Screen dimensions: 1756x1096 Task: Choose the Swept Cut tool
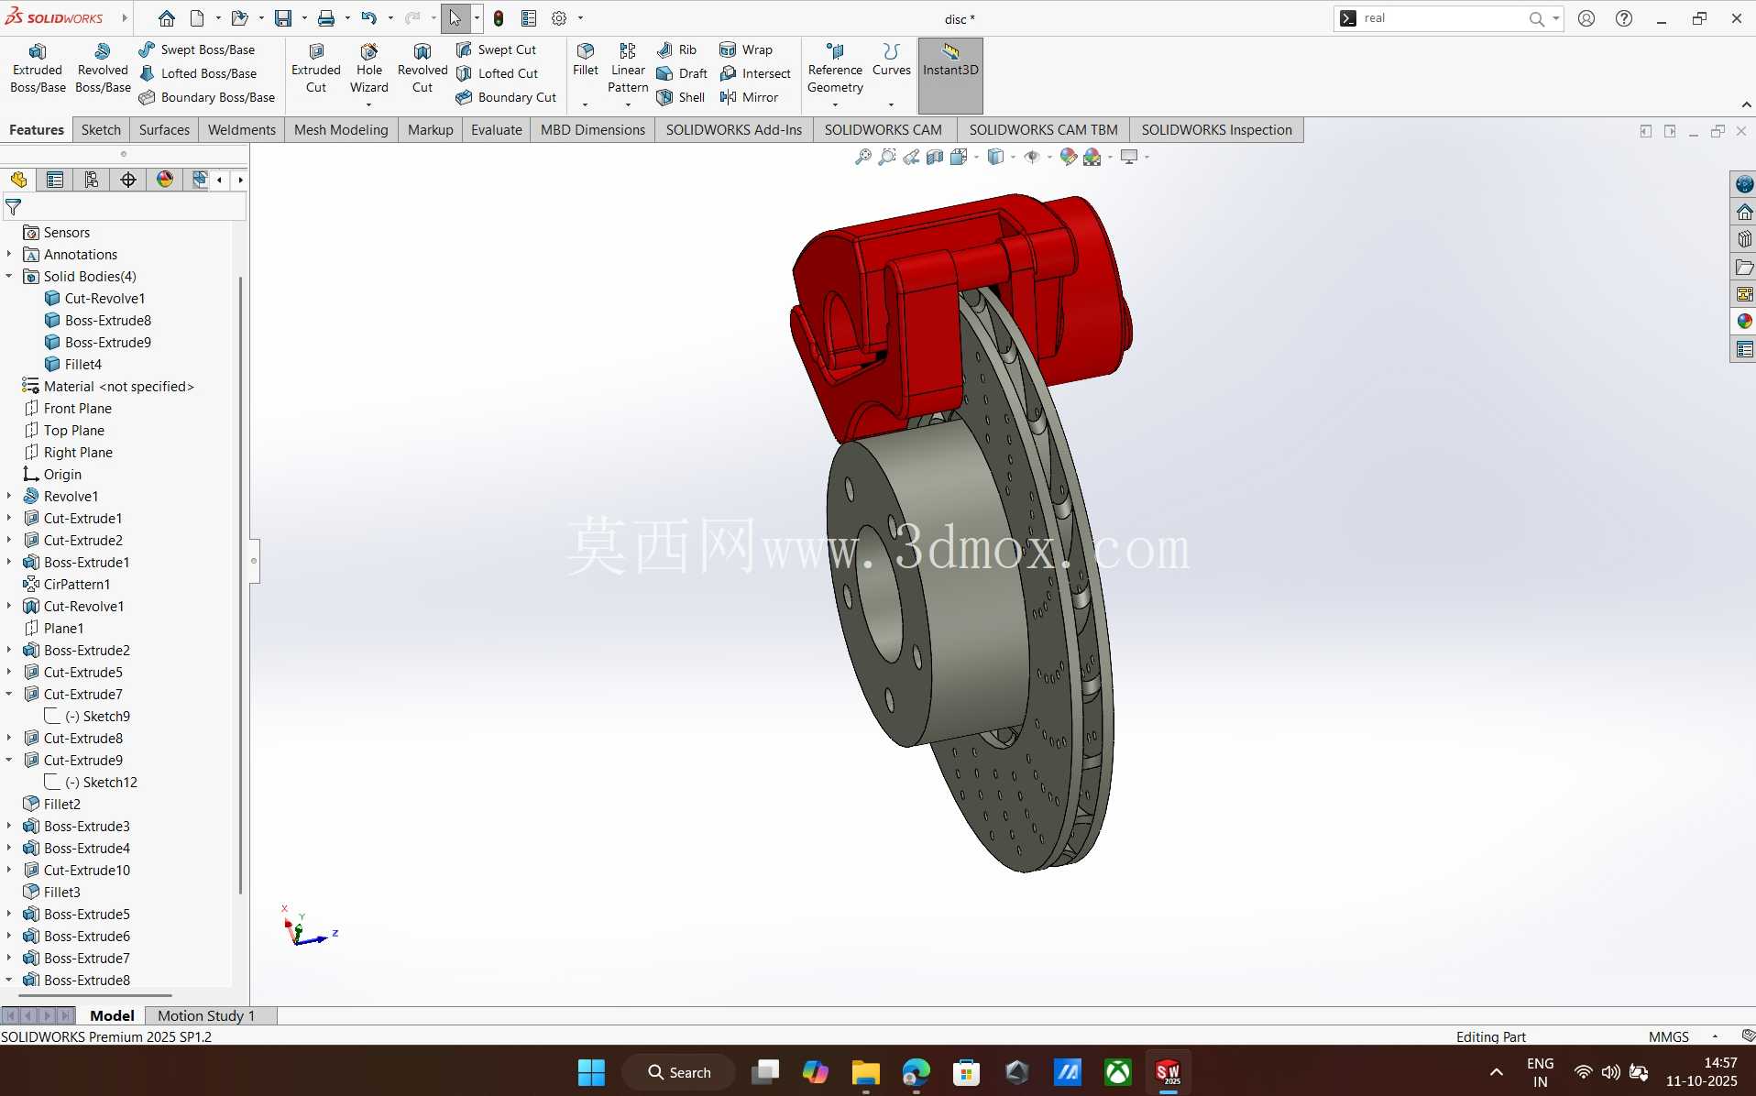point(496,49)
